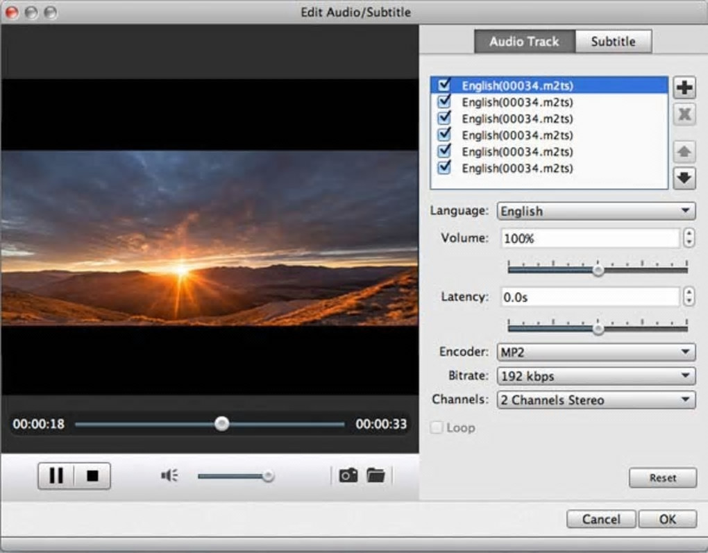Viewport: 708px width, 553px height.
Task: Move audio track up with arrow icon
Action: pyautogui.click(x=684, y=152)
